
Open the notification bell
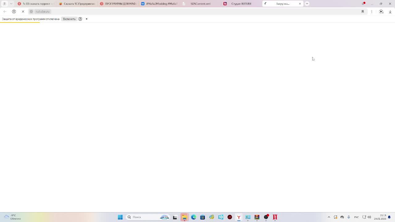click(389, 217)
